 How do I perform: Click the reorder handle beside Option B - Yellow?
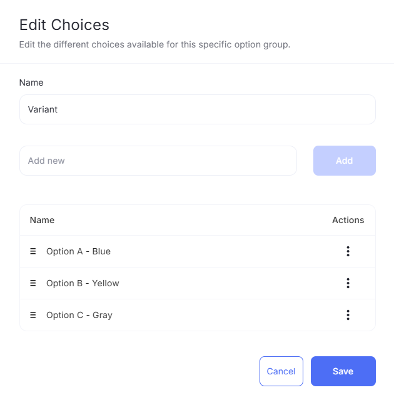33,283
